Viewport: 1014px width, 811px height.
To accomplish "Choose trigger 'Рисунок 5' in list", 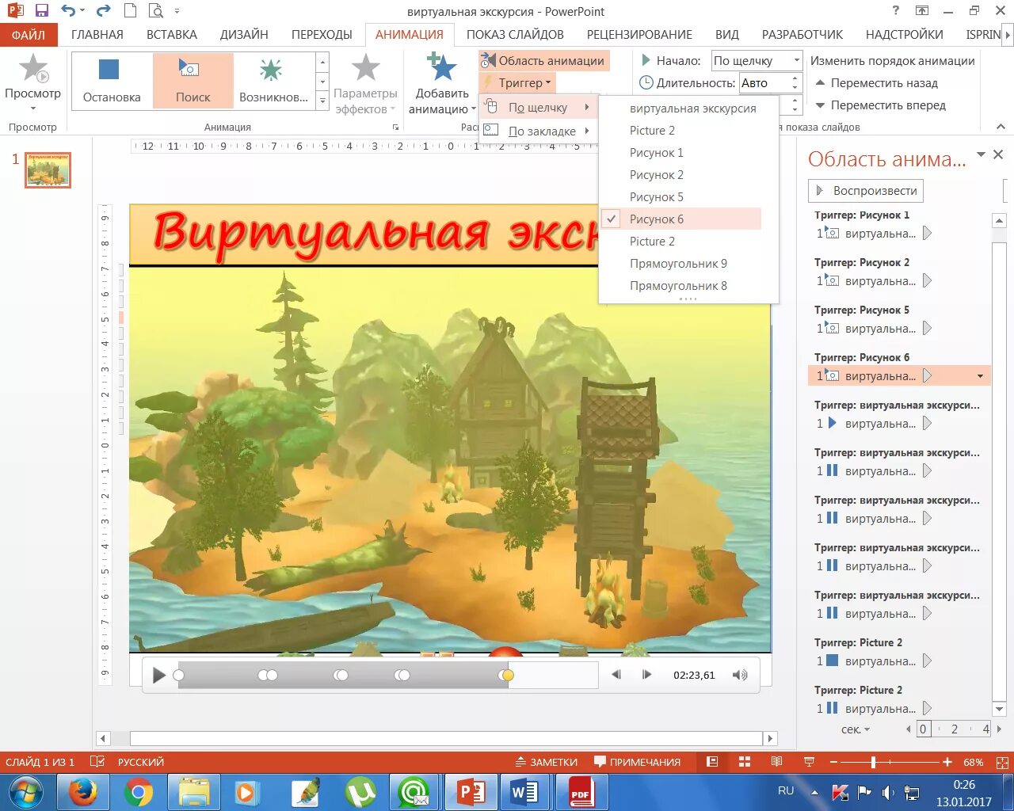I will (x=656, y=197).
